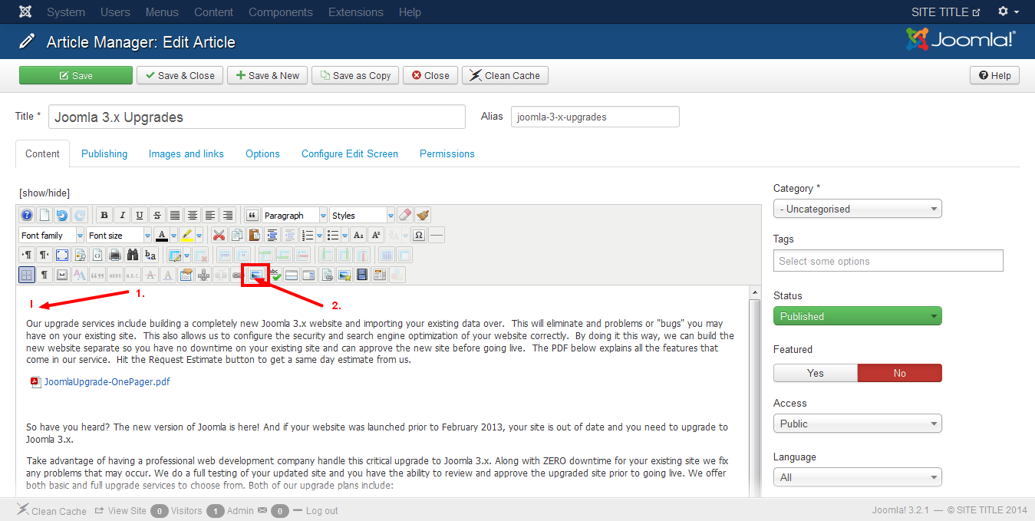Toggle the editor with [show/hide]
This screenshot has height=521, width=1035.
tap(44, 193)
